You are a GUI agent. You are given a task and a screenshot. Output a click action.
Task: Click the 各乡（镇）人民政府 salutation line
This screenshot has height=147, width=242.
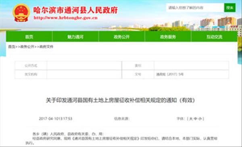click(x=68, y=134)
